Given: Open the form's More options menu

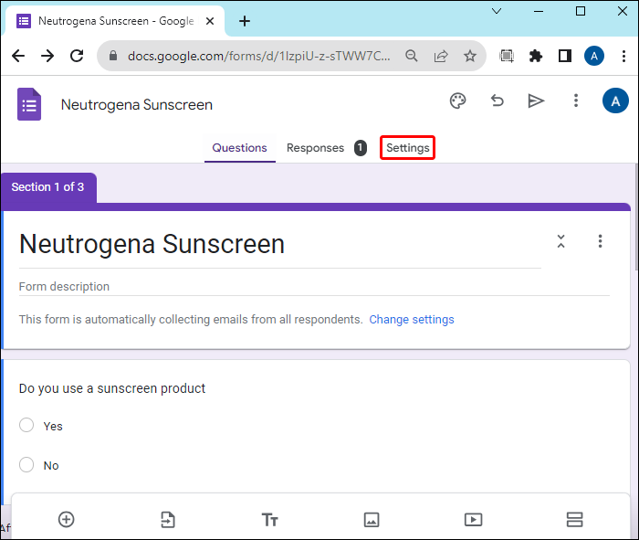Looking at the screenshot, I should click(x=576, y=101).
